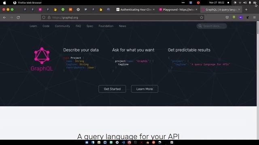This screenshot has height=145, width=259.
Task: Click the 'Describe your data' heading
Action: 81,50
